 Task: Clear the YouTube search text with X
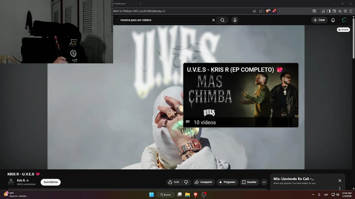click(x=214, y=20)
